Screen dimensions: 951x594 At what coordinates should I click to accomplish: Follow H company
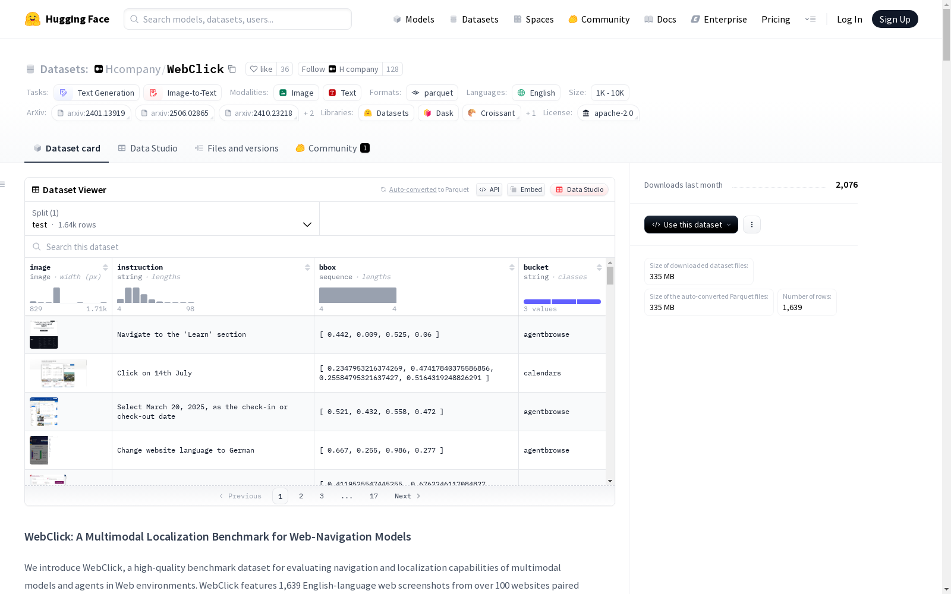[340, 69]
